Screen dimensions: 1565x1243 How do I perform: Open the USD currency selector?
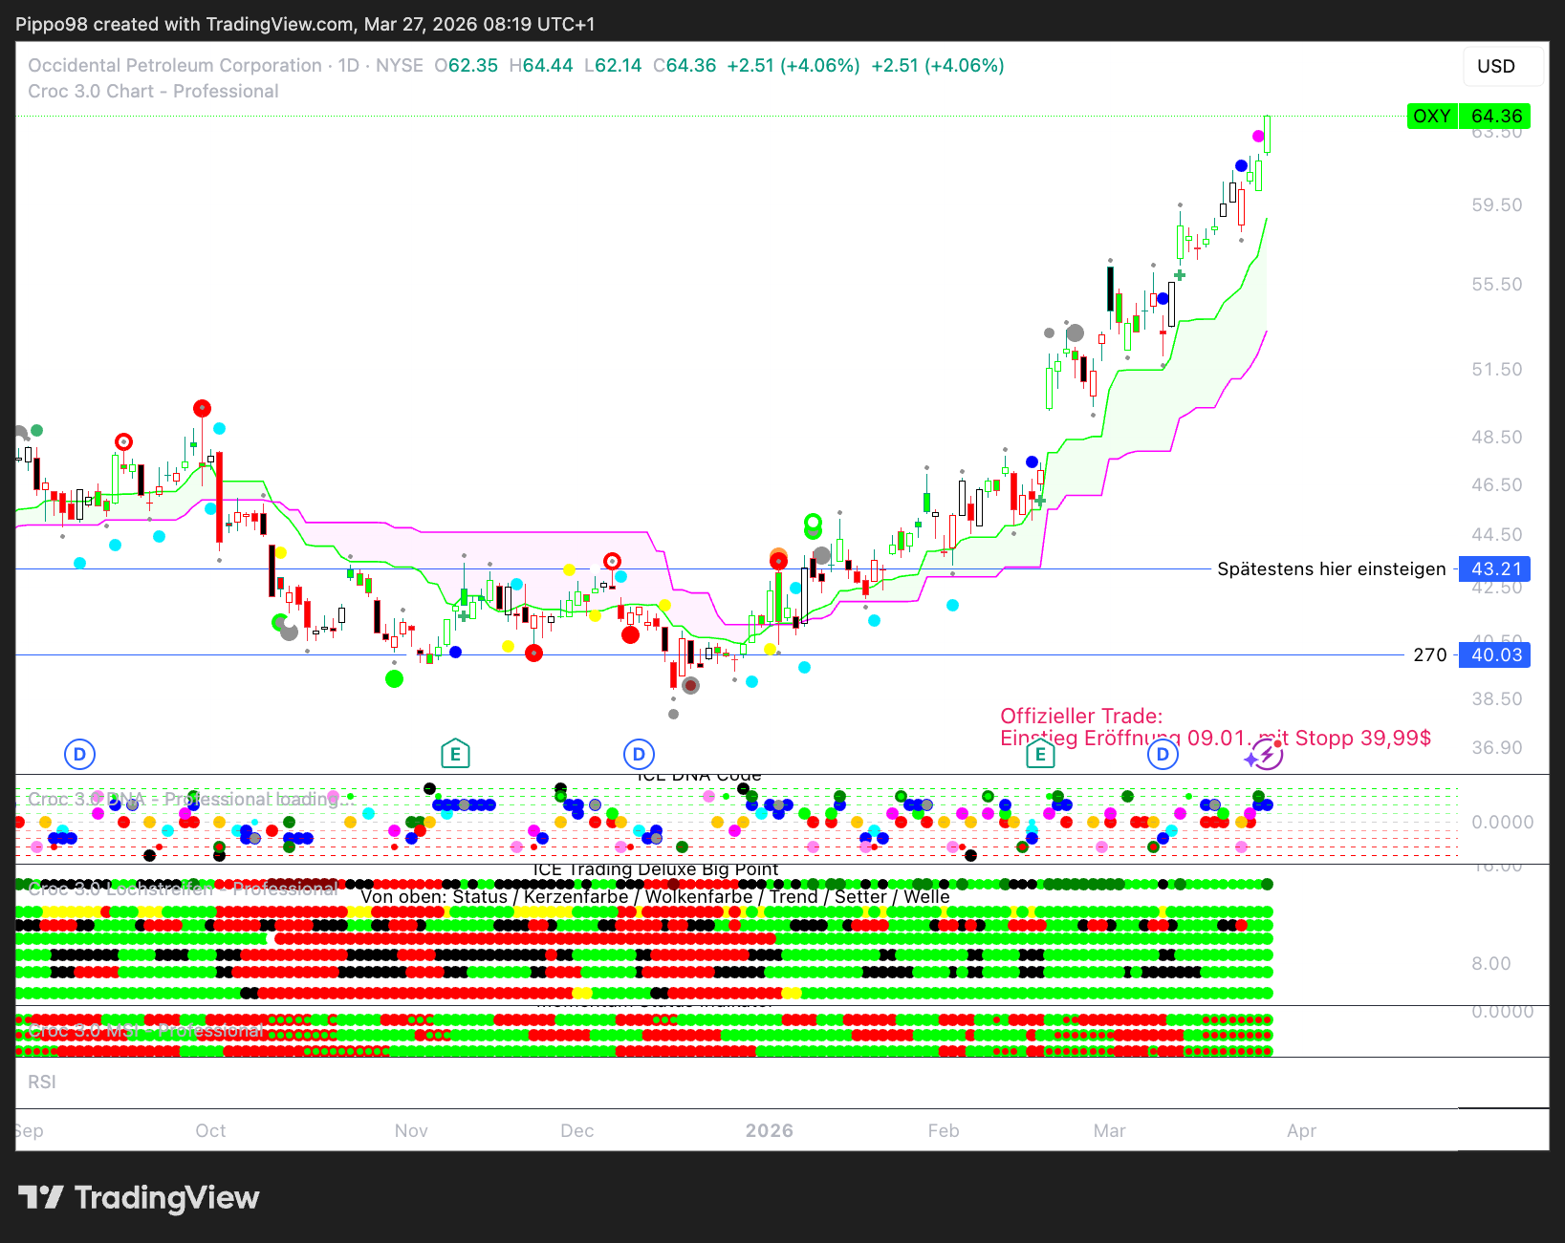coord(1495,66)
